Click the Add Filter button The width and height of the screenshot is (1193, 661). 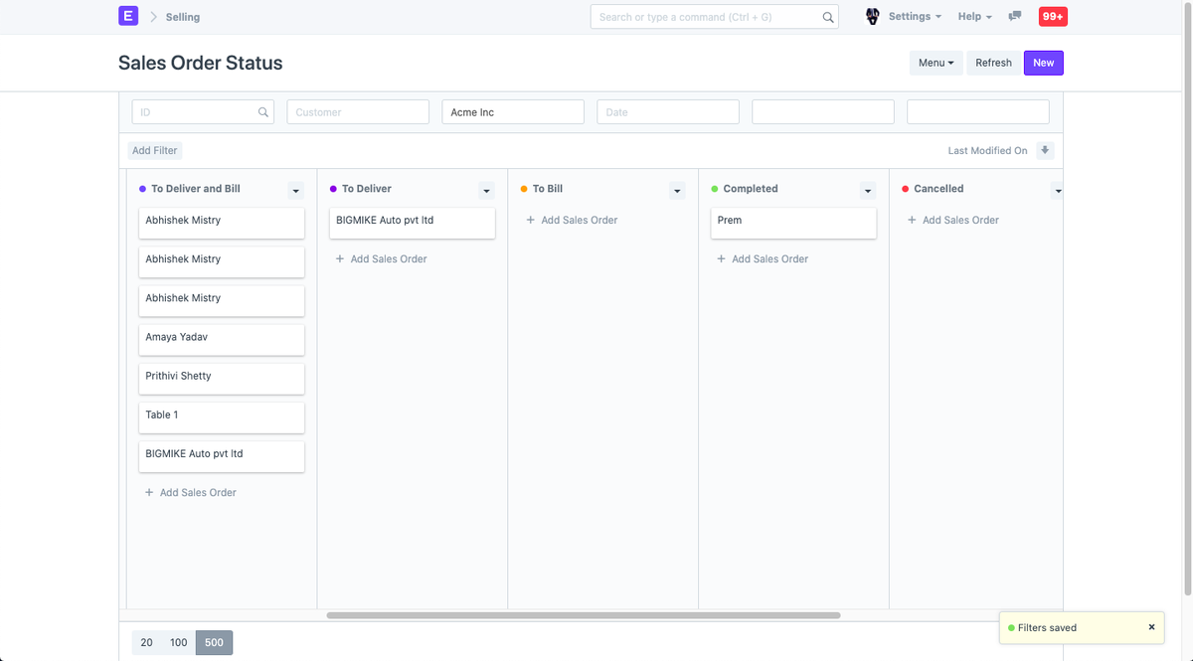click(155, 151)
